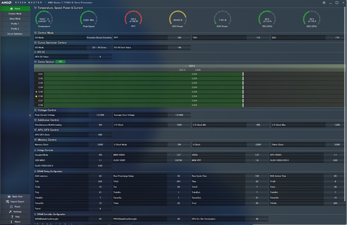Viewport: 347px width, 225px height.
Task: Collapse Cores Section
Action: (35, 62)
